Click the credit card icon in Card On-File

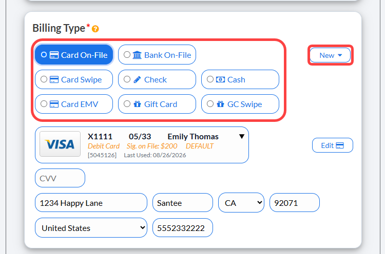(x=54, y=55)
